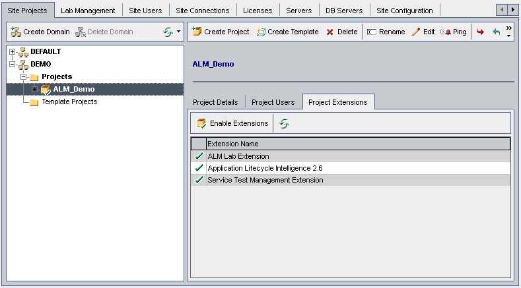
Task: Open the Lab Management tab
Action: click(x=88, y=11)
